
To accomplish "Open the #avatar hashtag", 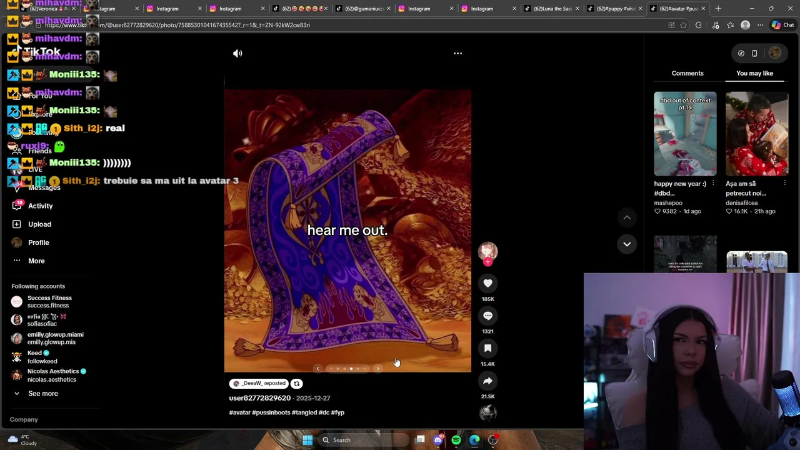I will click(x=239, y=412).
